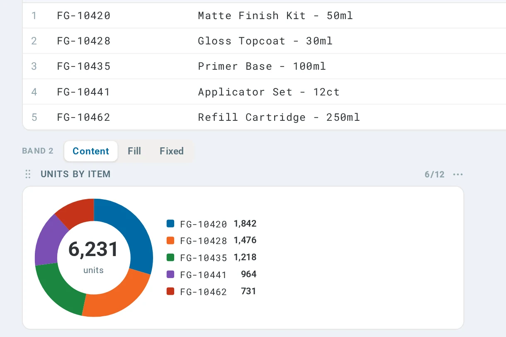Select the orange FG-10428 legend swatch
Image resolution: width=506 pixels, height=337 pixels.
coord(170,241)
